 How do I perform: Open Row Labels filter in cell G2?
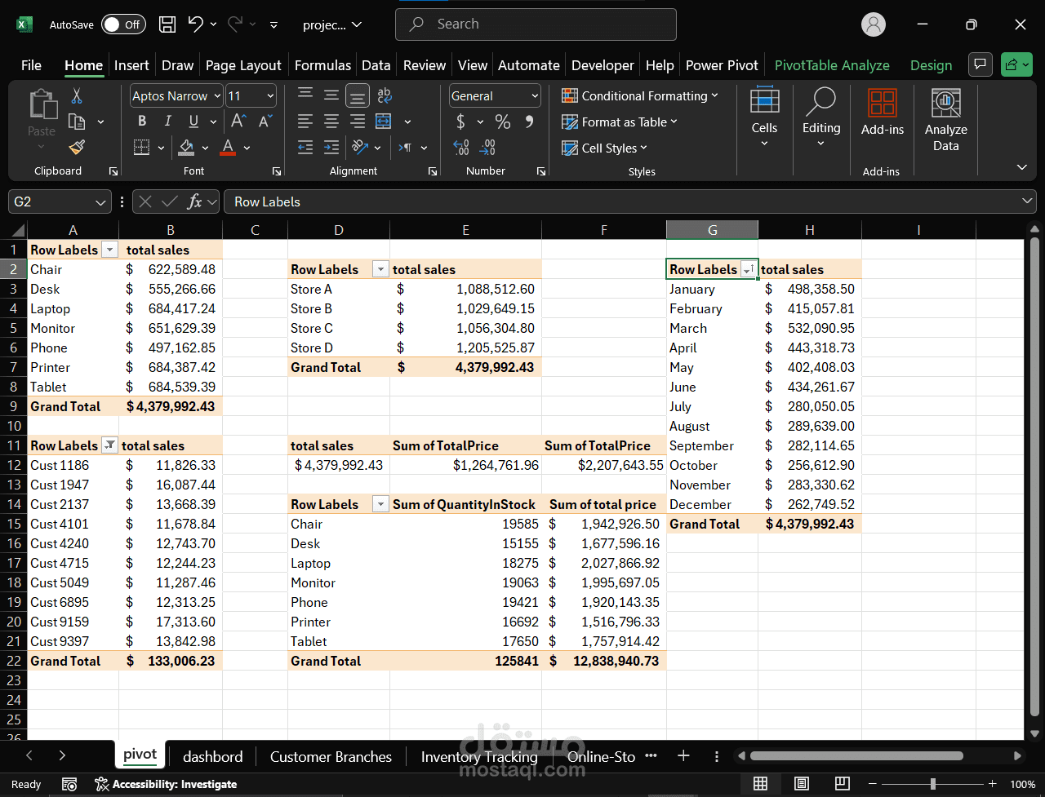click(x=748, y=270)
